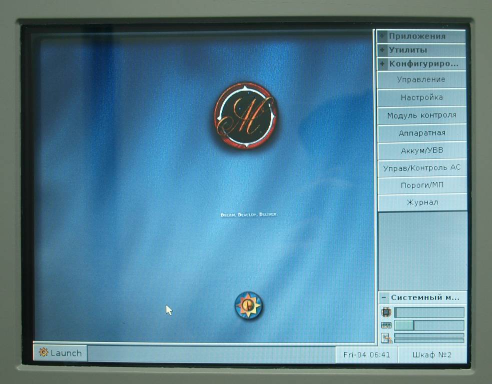Screen dimensions: 492x384
Task: Click the gear icon beside Launch
Action: coord(44,352)
